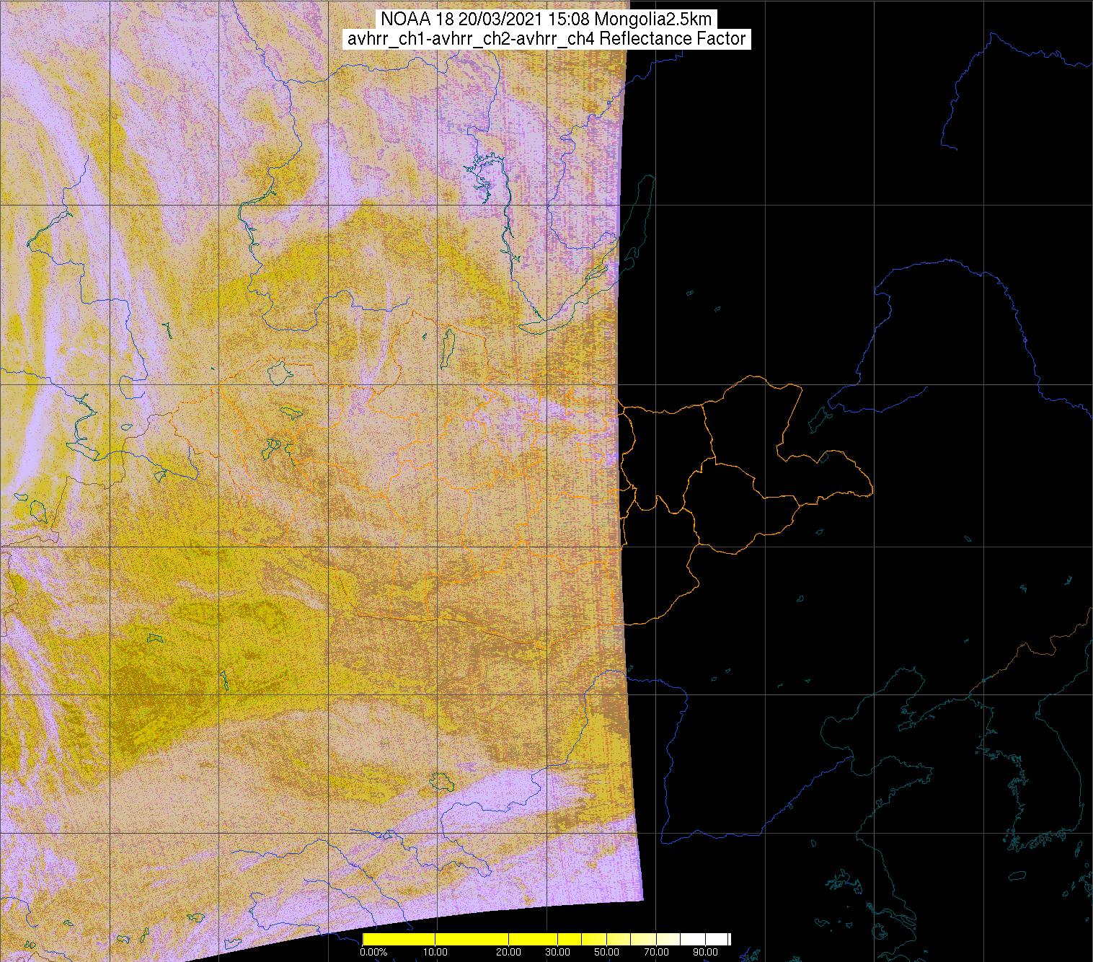Click the avhrr Reflectance Factor subtitle
1093x962 pixels.
tap(546, 39)
